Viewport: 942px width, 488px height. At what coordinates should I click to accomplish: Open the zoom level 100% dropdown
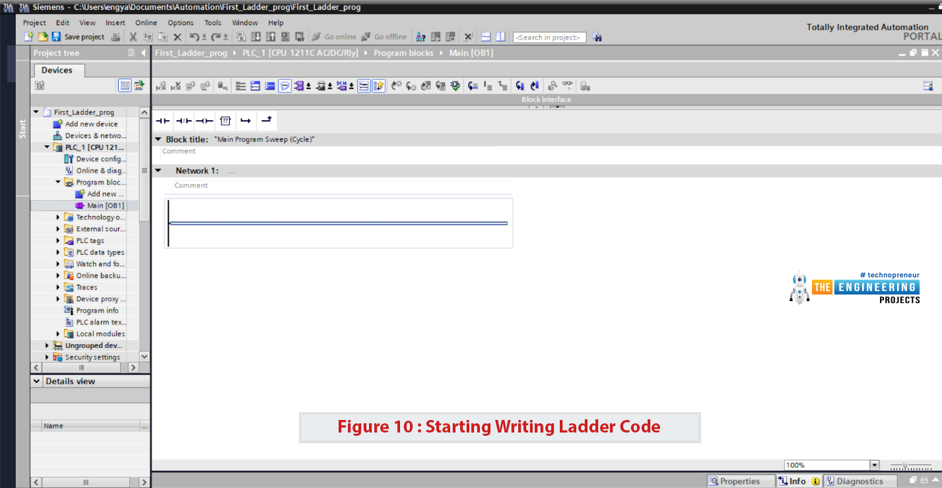875,465
